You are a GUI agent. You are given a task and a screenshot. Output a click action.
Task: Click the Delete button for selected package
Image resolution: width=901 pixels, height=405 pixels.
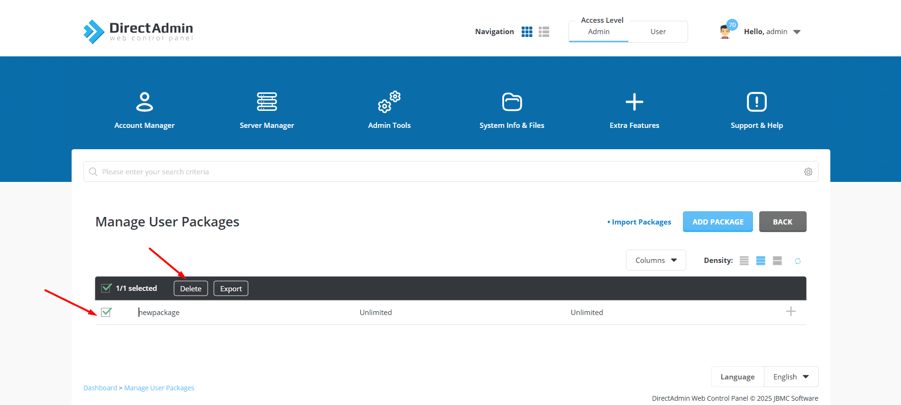click(191, 288)
